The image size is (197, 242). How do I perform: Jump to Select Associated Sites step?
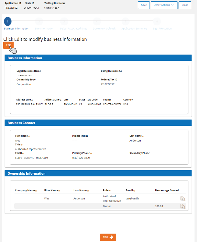[64, 22]
